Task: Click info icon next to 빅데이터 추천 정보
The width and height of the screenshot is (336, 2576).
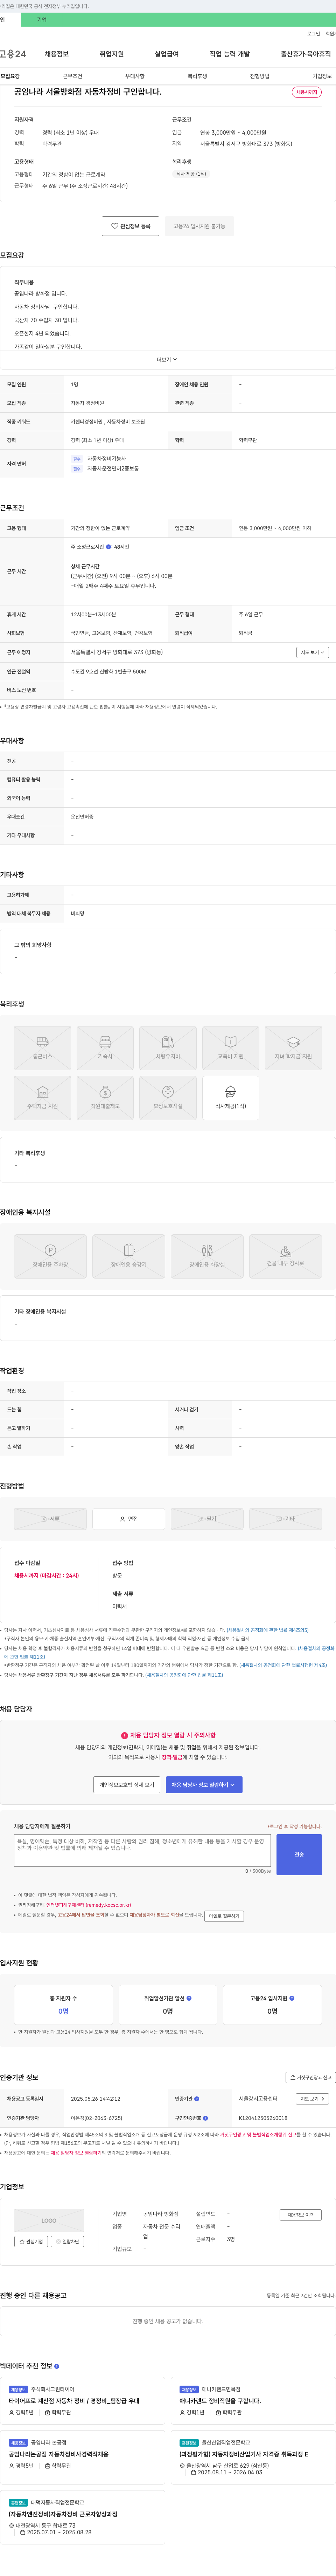Action: click(57, 2366)
